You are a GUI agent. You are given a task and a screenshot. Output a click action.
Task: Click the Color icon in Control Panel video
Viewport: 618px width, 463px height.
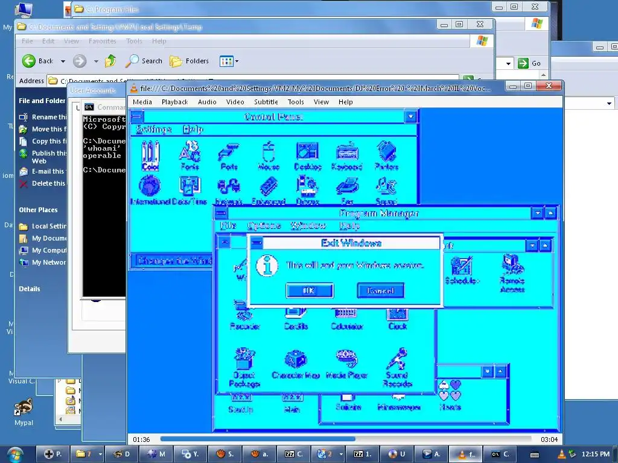click(150, 156)
